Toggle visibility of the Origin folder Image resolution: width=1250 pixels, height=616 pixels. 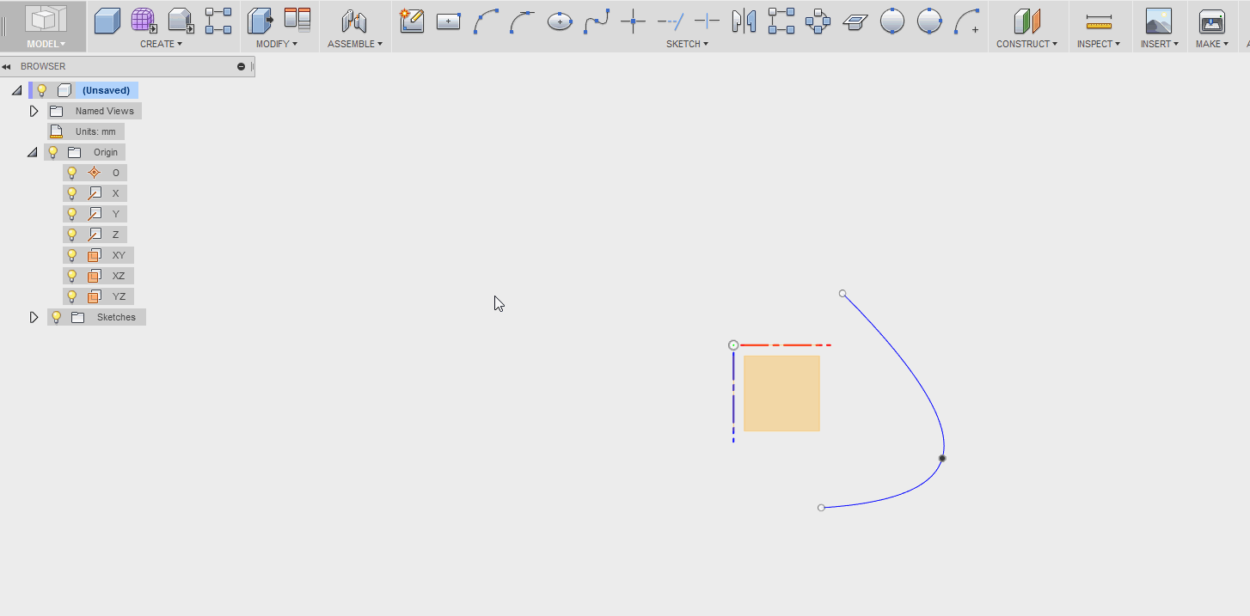pos(52,151)
